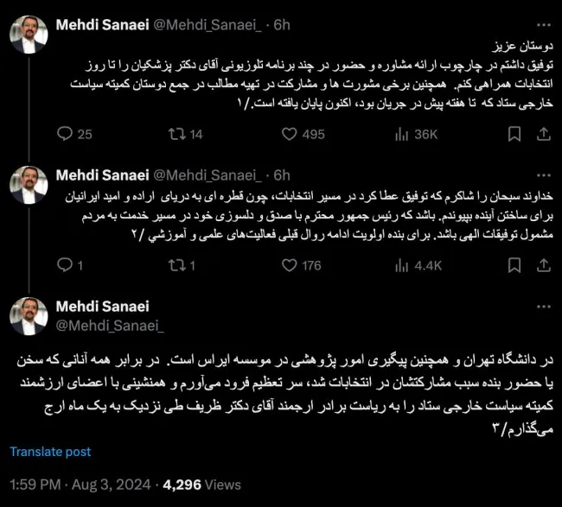Click the Mehdi Sanaei name on second tweet
This screenshot has height=507, width=562.
102,175
